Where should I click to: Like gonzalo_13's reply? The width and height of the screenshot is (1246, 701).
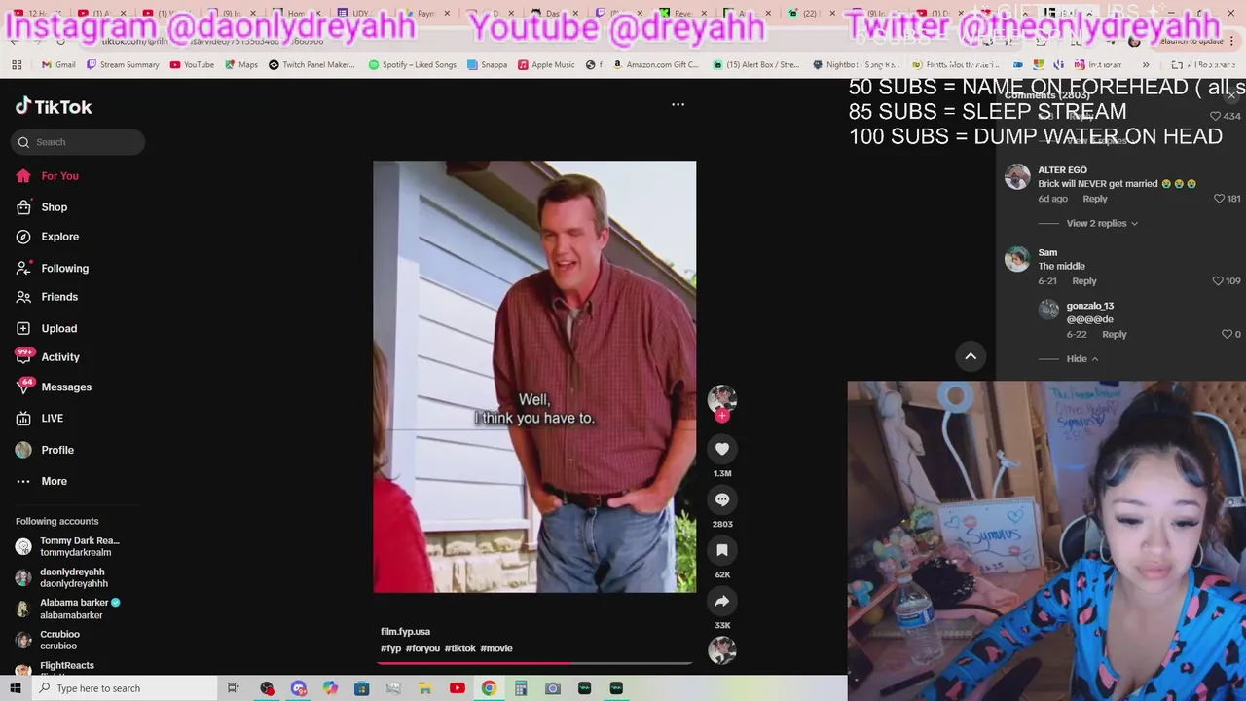tap(1227, 335)
